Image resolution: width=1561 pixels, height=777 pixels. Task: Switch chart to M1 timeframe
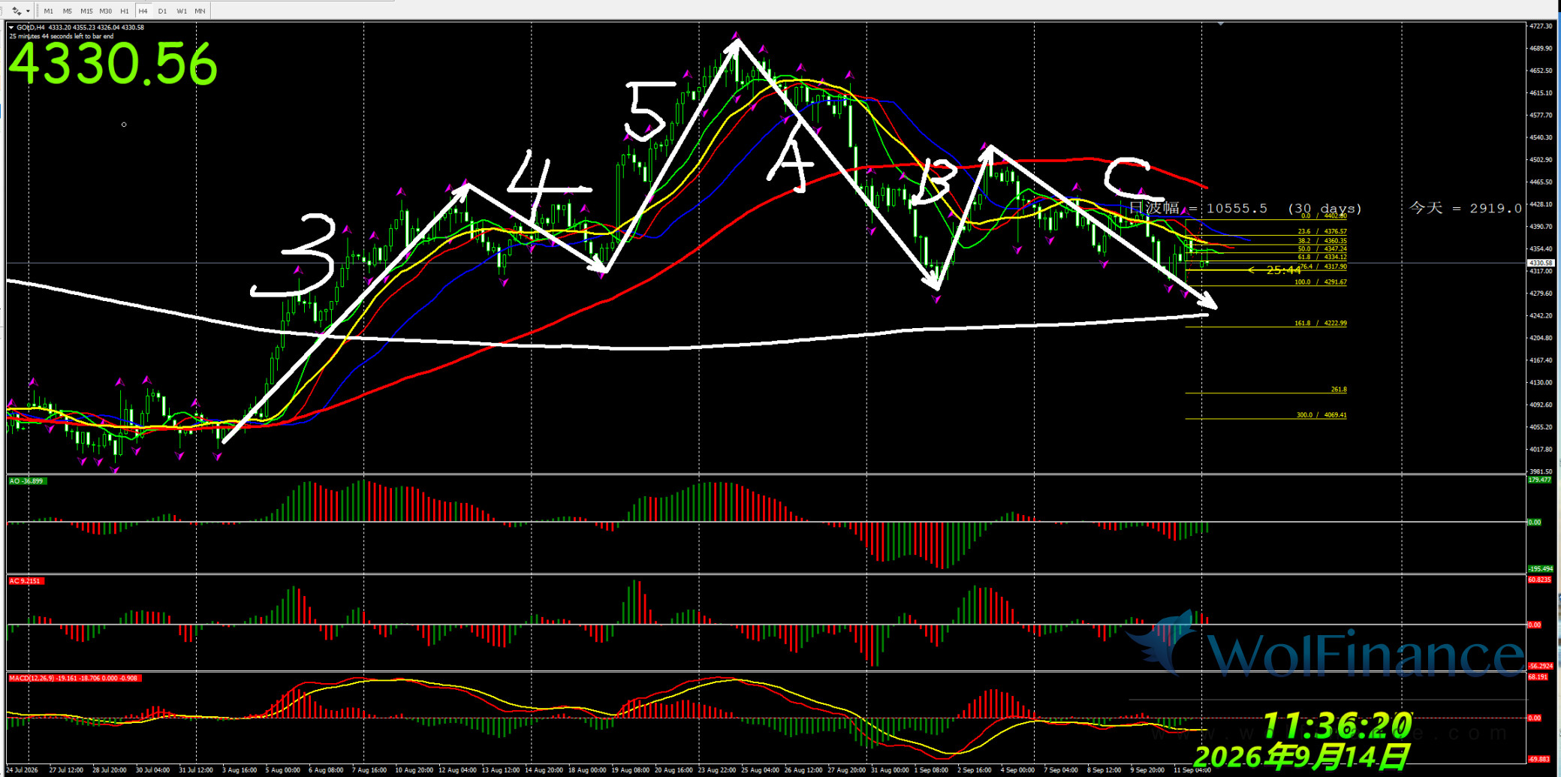pyautogui.click(x=49, y=11)
